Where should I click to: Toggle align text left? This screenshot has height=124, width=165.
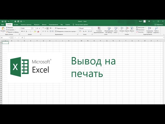tap(43, 31)
